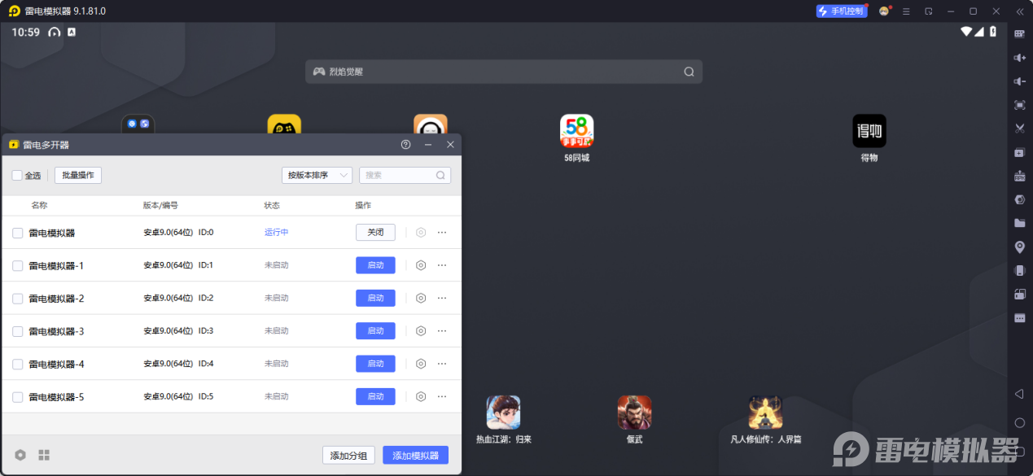Tap the Android back triangle button

coord(1019,394)
